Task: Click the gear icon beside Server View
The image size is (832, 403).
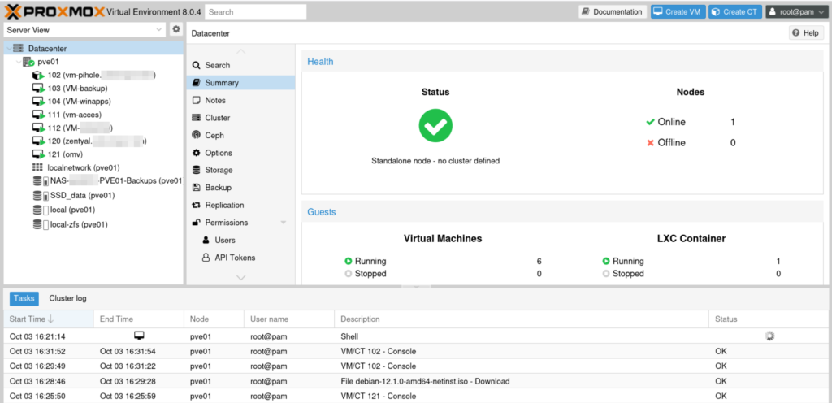Action: (x=176, y=29)
